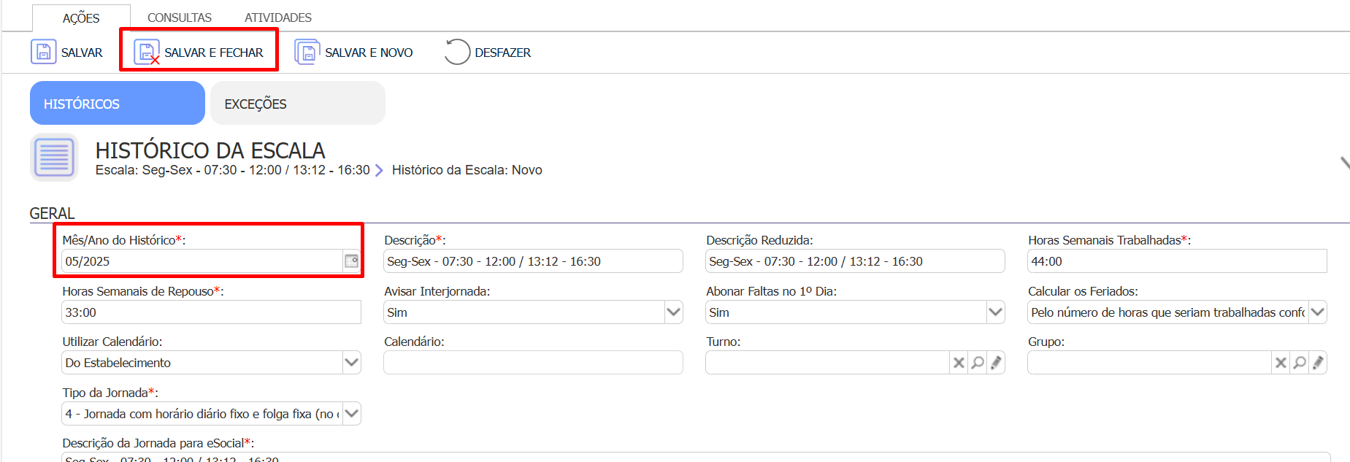Click the Desfazer label
This screenshot has width=1350, height=462.
pyautogui.click(x=503, y=53)
